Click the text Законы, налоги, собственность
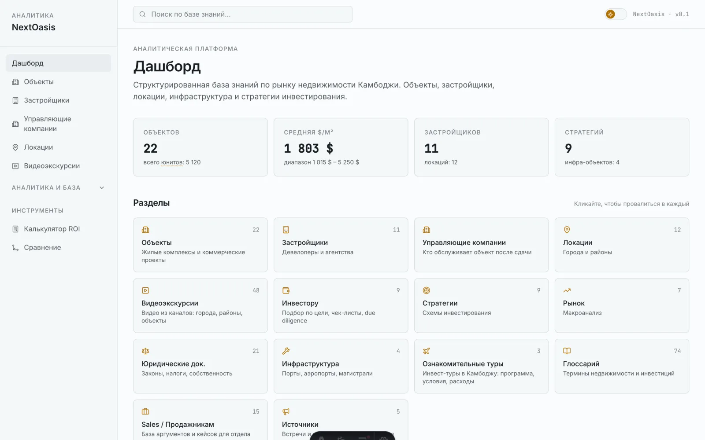The width and height of the screenshot is (705, 440). click(187, 374)
